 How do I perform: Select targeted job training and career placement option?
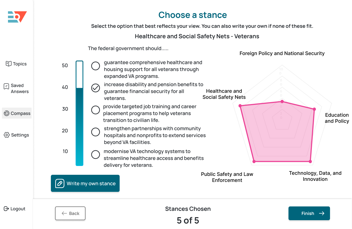click(95, 110)
